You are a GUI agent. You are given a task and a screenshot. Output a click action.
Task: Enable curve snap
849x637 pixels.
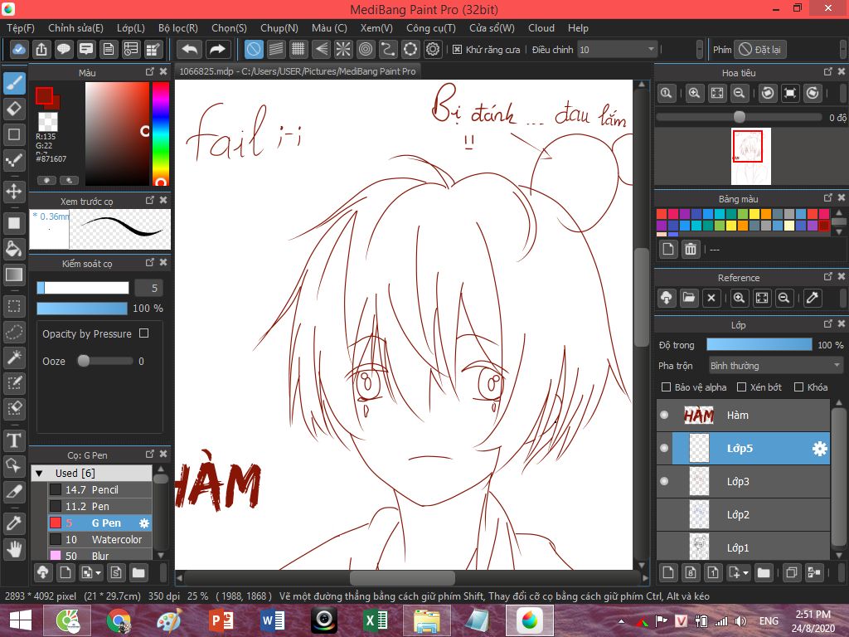tap(388, 49)
